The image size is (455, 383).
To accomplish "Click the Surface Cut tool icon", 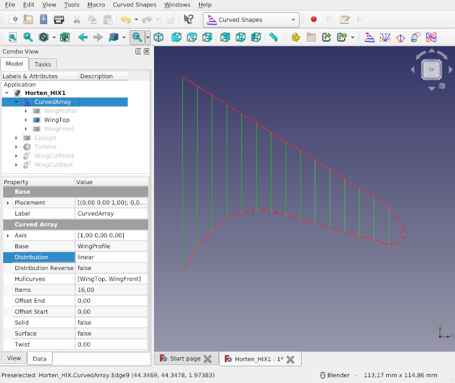I will point(416,37).
